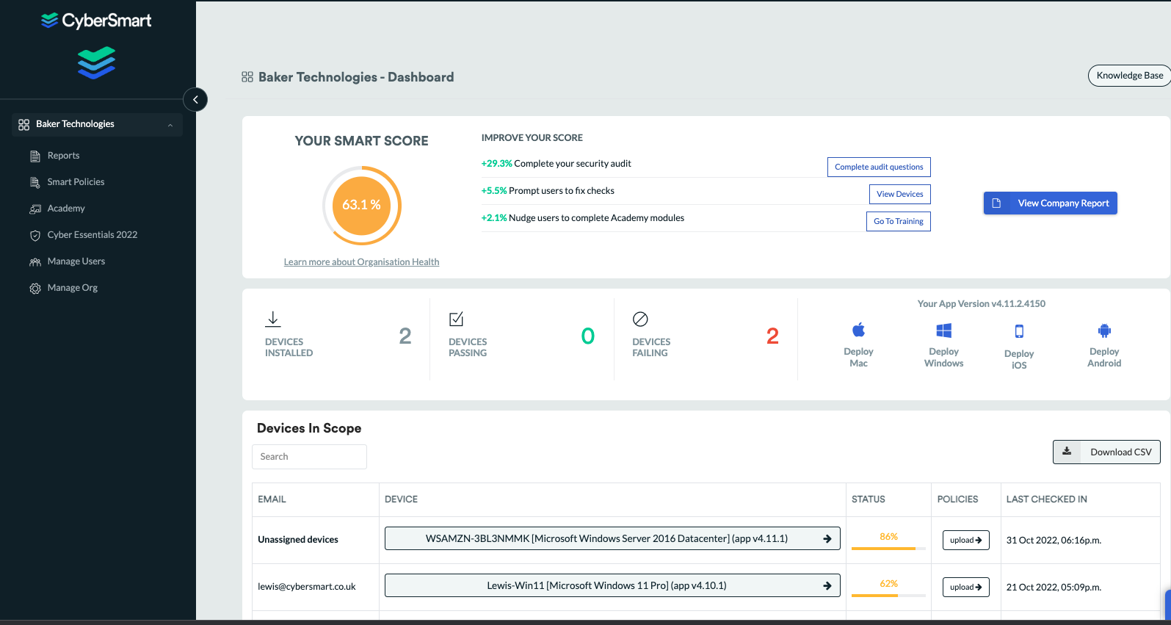
Task: Open Manage Users in the sidebar
Action: click(x=76, y=261)
